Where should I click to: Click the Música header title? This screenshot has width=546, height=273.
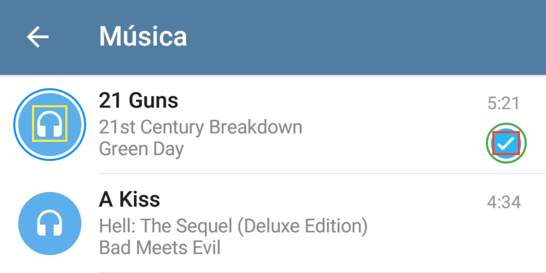click(143, 37)
